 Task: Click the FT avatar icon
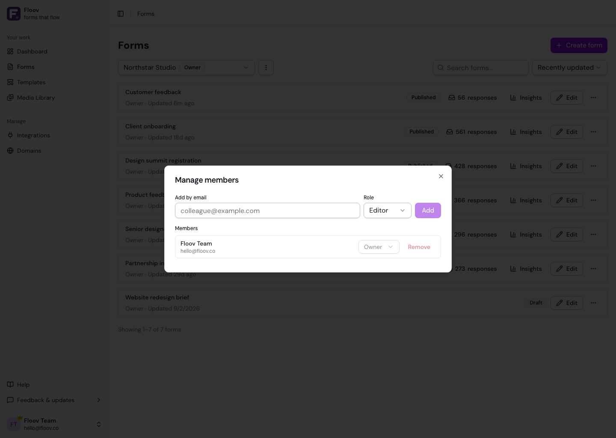pyautogui.click(x=14, y=424)
